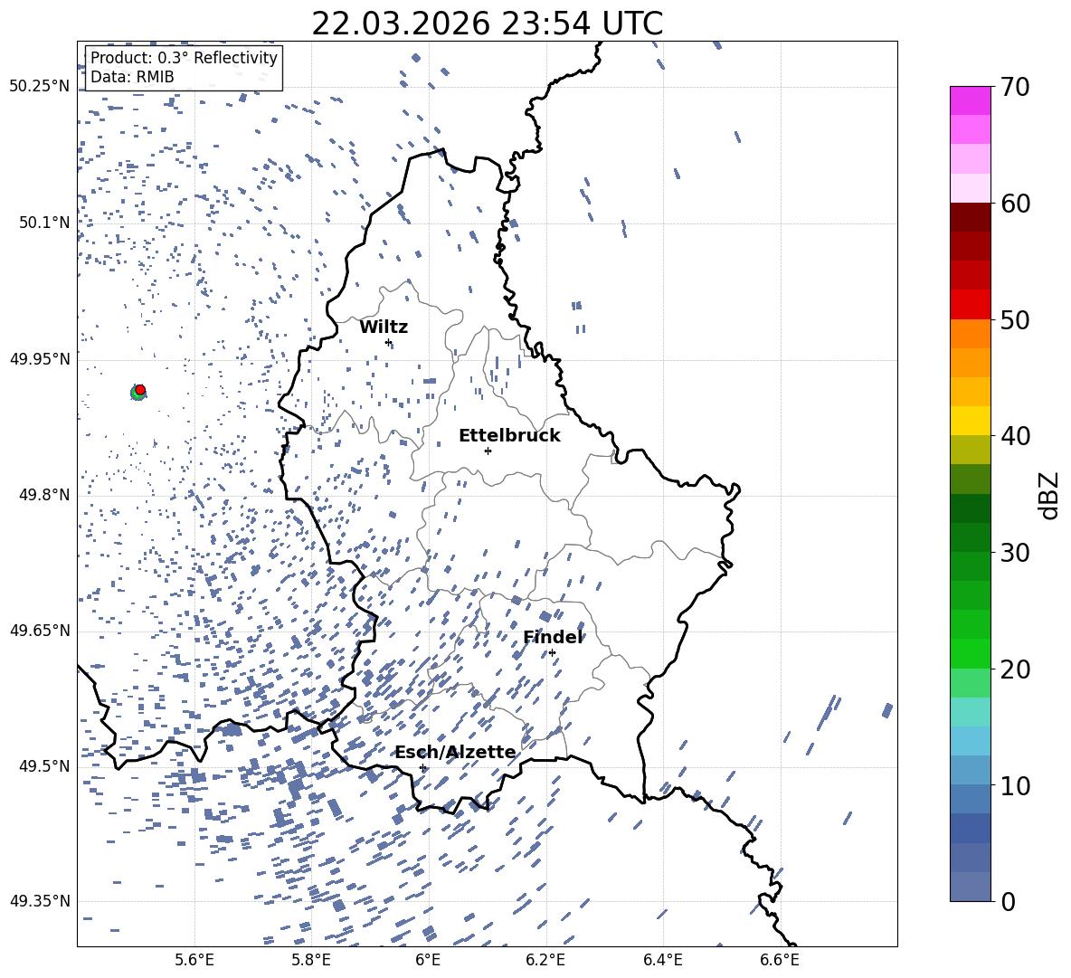Screen dimensions: 1071x978
Task: Click the 5.8°E longitude label
Action: (311, 960)
